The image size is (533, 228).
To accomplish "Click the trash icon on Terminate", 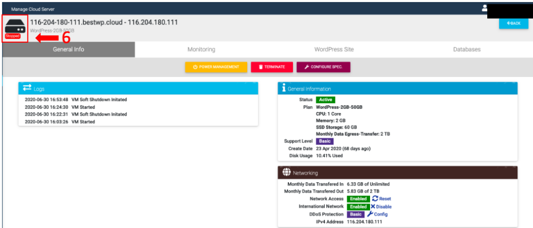I will [261, 67].
